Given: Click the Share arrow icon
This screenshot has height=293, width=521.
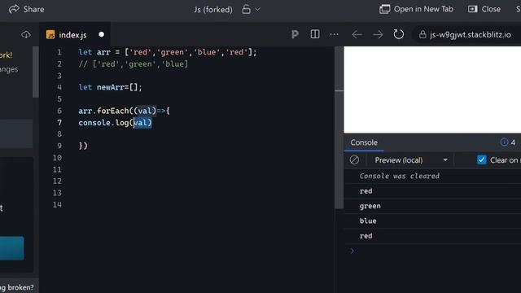Looking at the screenshot, I should tap(14, 9).
